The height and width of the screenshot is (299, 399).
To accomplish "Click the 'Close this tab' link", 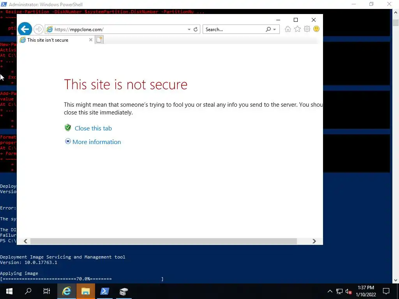I will point(93,128).
